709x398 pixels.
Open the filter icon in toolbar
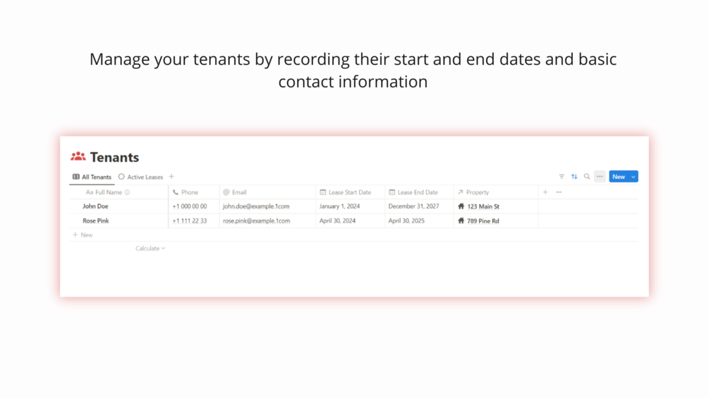[562, 177]
